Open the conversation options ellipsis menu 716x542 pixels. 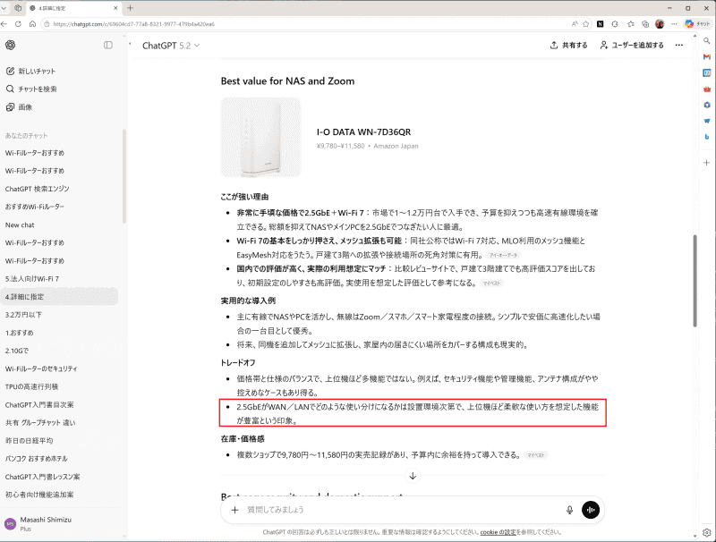678,45
